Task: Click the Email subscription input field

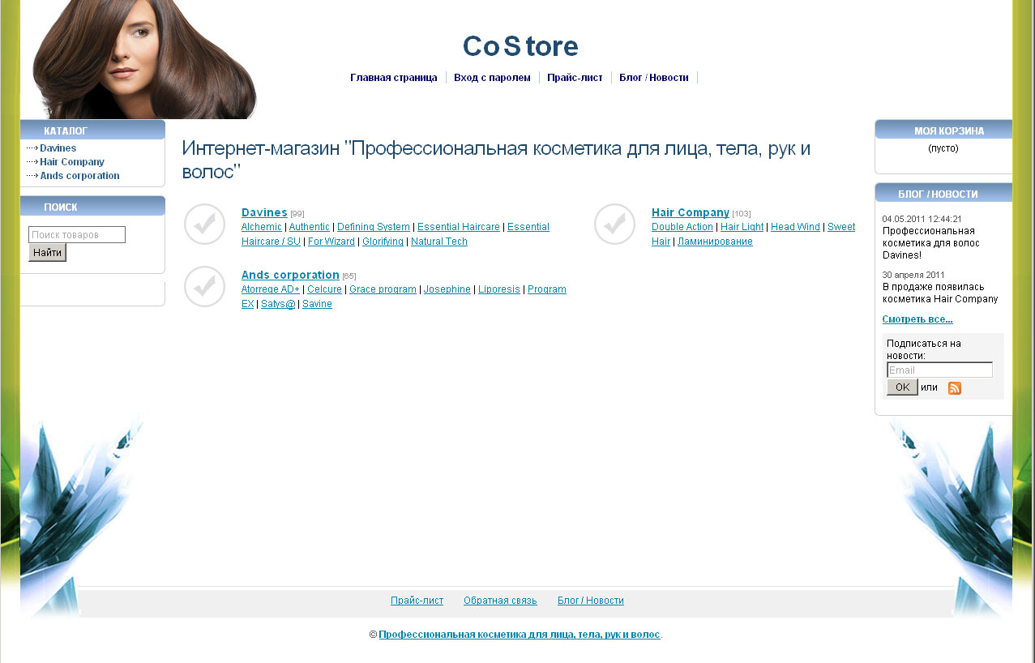Action: (939, 369)
